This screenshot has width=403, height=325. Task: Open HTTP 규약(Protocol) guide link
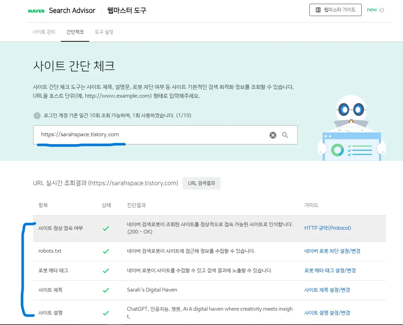328,228
